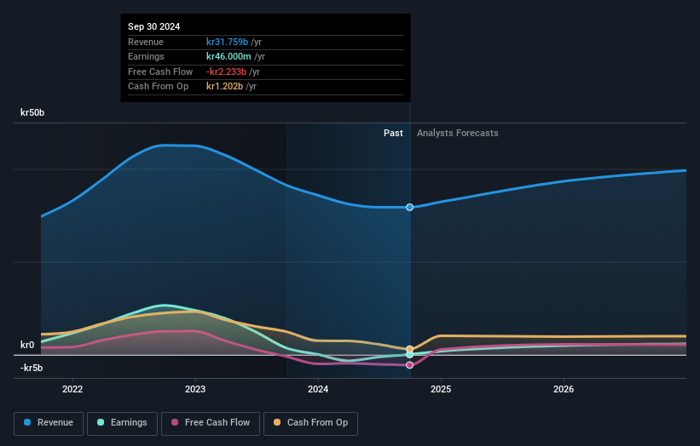Click the Analysts Forecasts label
The image size is (700, 446).
click(458, 134)
